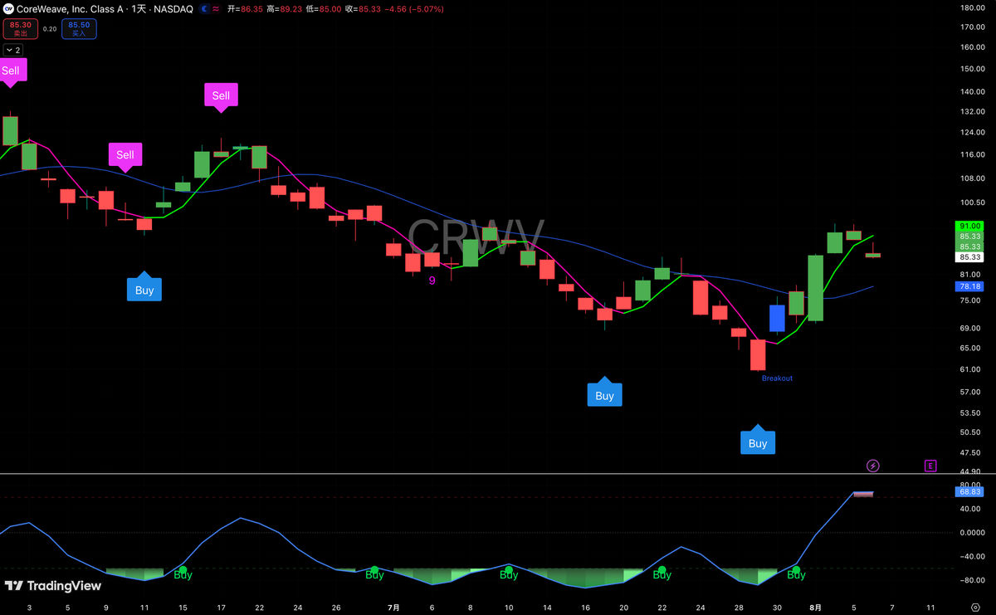The height and width of the screenshot is (615, 996).
Task: Click the red 85.30 sell button
Action: (20, 29)
